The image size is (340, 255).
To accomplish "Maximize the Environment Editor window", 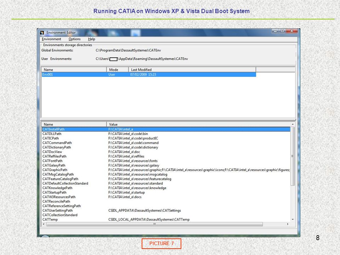I will coord(282,31).
